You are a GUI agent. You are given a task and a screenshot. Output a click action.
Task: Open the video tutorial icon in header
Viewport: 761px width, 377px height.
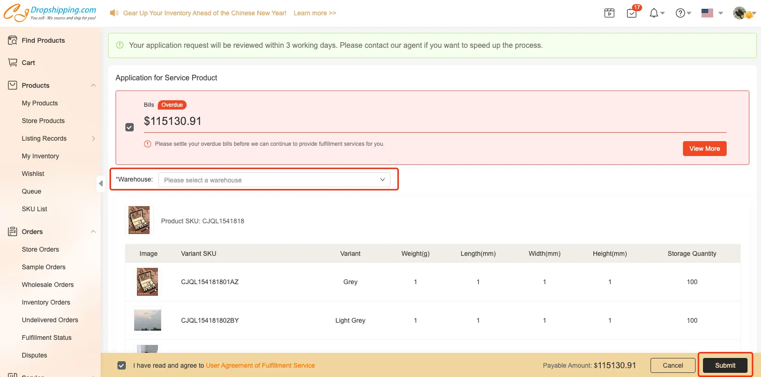(x=609, y=13)
